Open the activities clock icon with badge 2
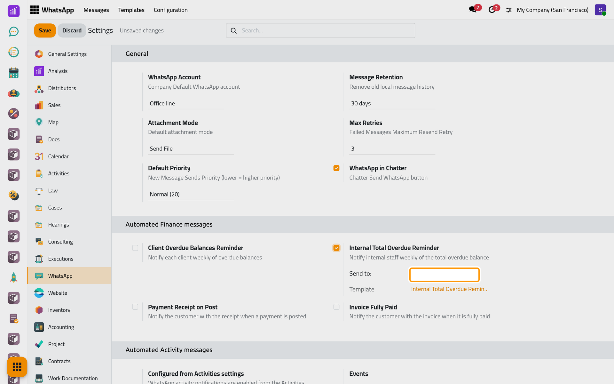614x384 pixels. coord(492,10)
